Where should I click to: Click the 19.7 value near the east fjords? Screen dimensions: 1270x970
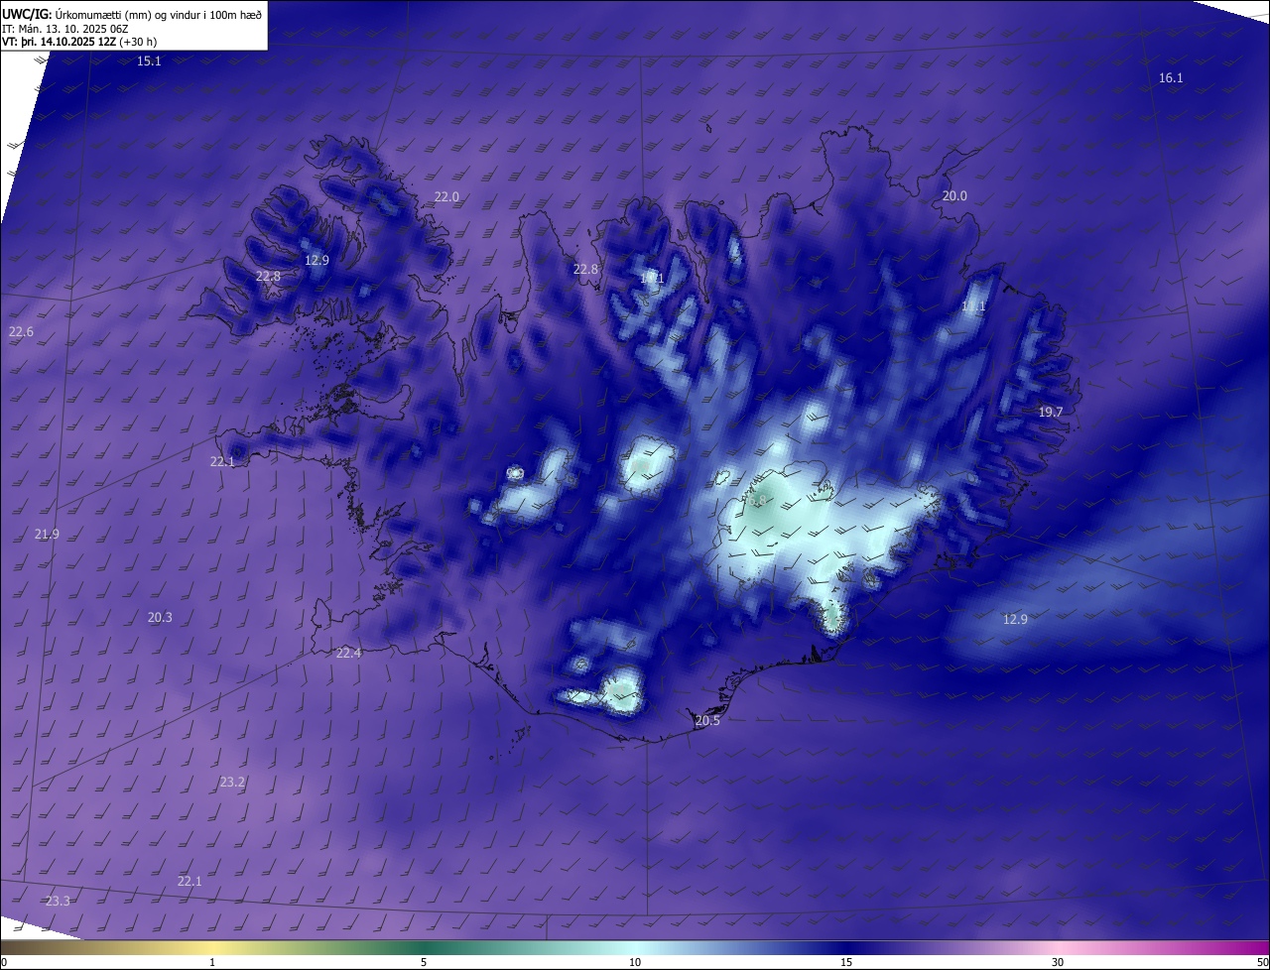point(1051,412)
